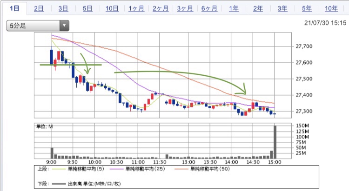Click the 9:00 opening volume bar
This screenshot has width=349, height=191.
click(x=52, y=153)
